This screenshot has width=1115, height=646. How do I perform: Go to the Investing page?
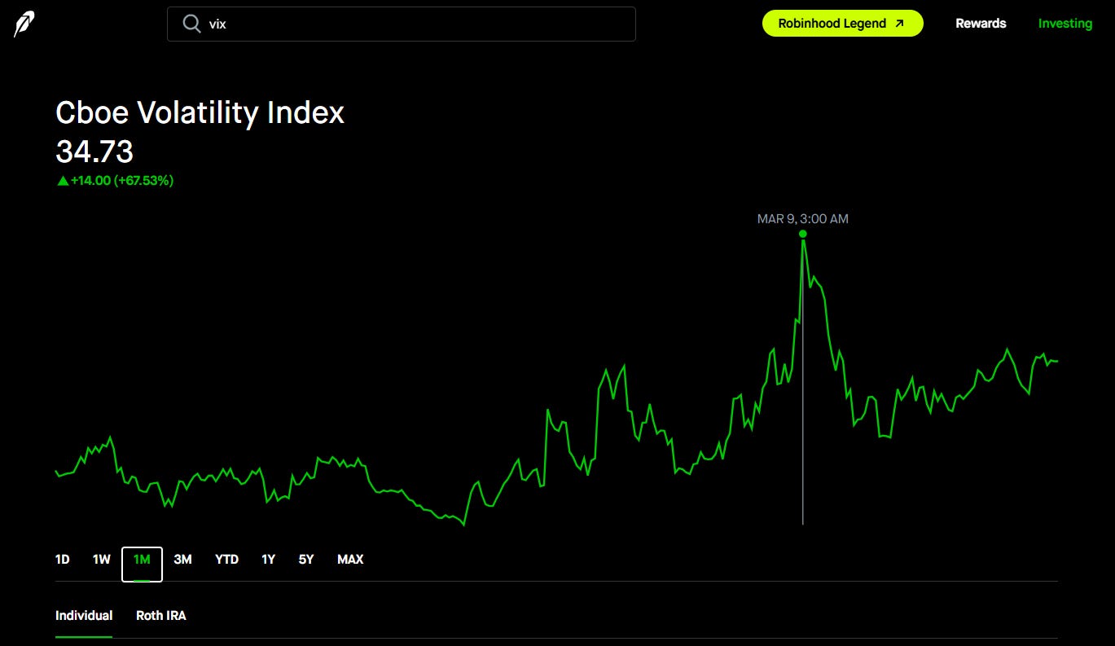1065,24
